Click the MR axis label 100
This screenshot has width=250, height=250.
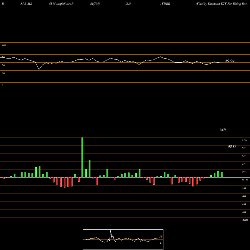click(244, 140)
